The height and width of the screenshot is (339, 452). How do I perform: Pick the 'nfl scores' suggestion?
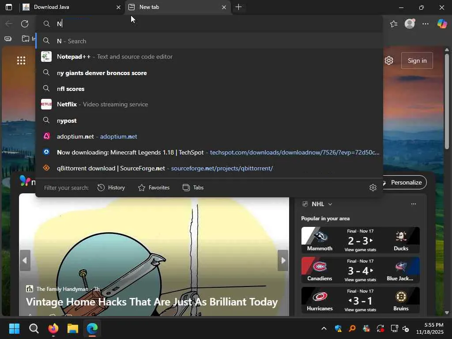[x=209, y=88]
